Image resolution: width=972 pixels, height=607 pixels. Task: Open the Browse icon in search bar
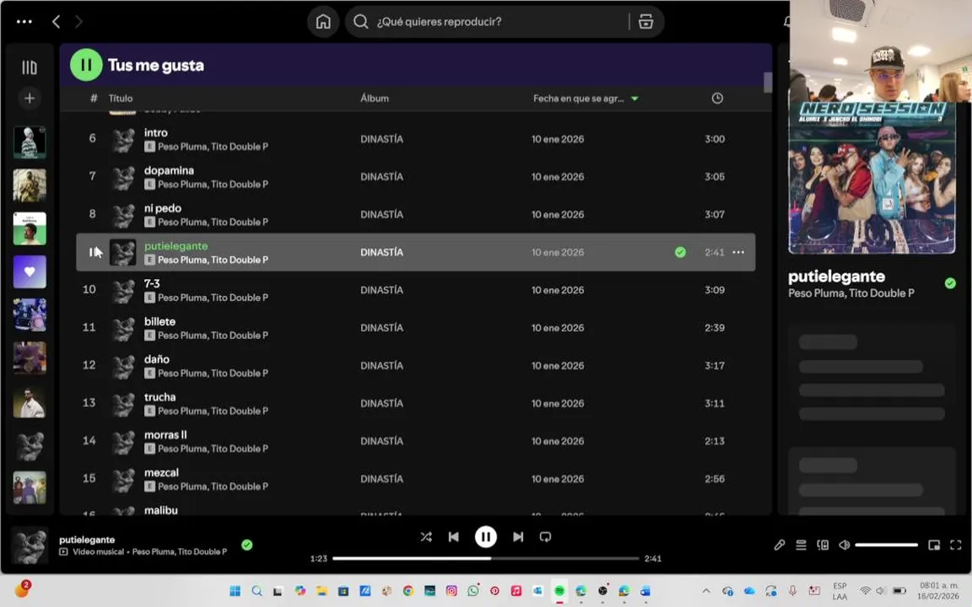tap(645, 22)
